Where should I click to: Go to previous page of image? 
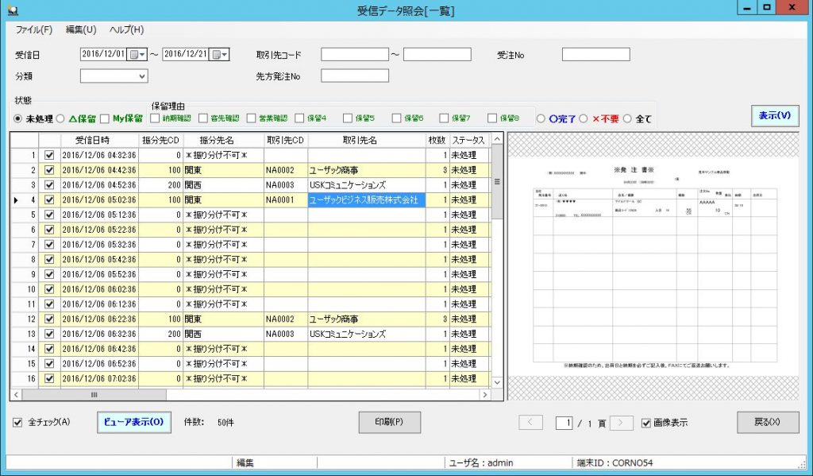point(530,423)
